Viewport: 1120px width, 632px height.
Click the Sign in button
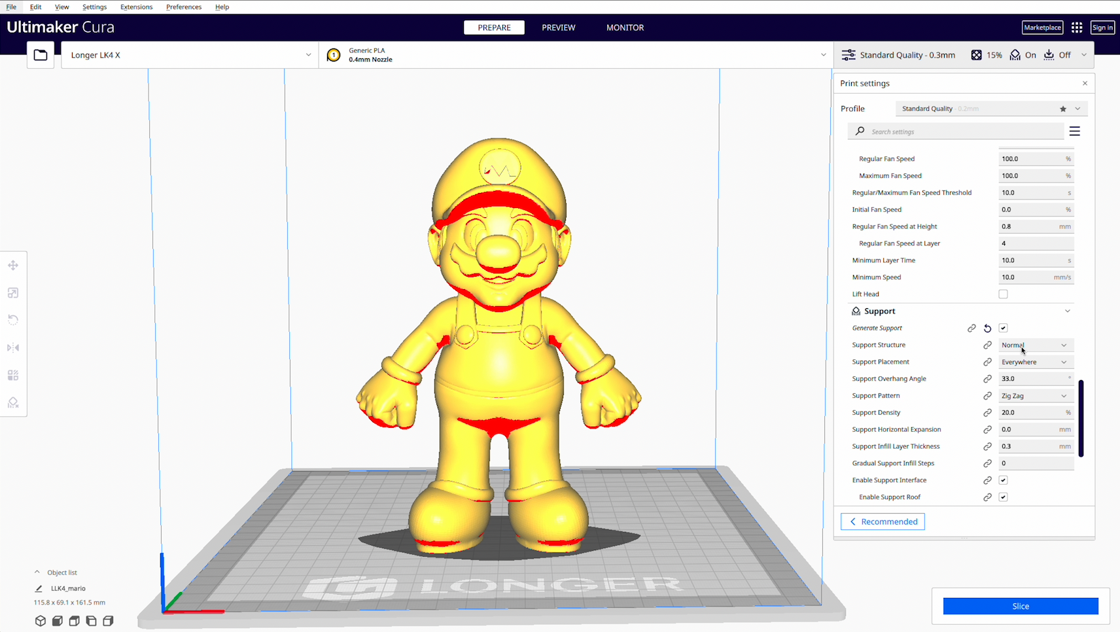click(1102, 27)
